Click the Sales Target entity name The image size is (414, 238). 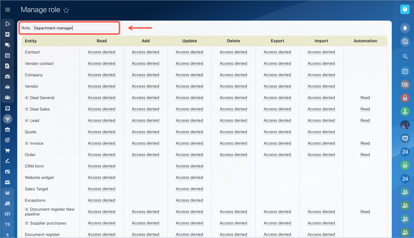37,189
